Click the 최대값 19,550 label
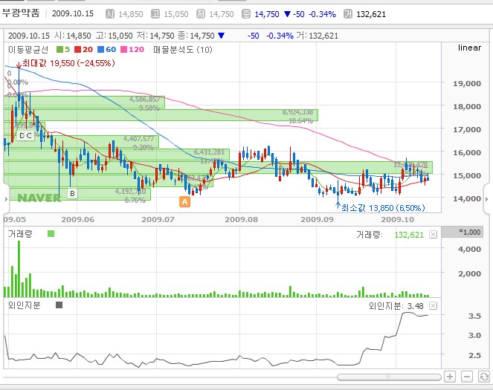493x390 pixels. (x=68, y=63)
